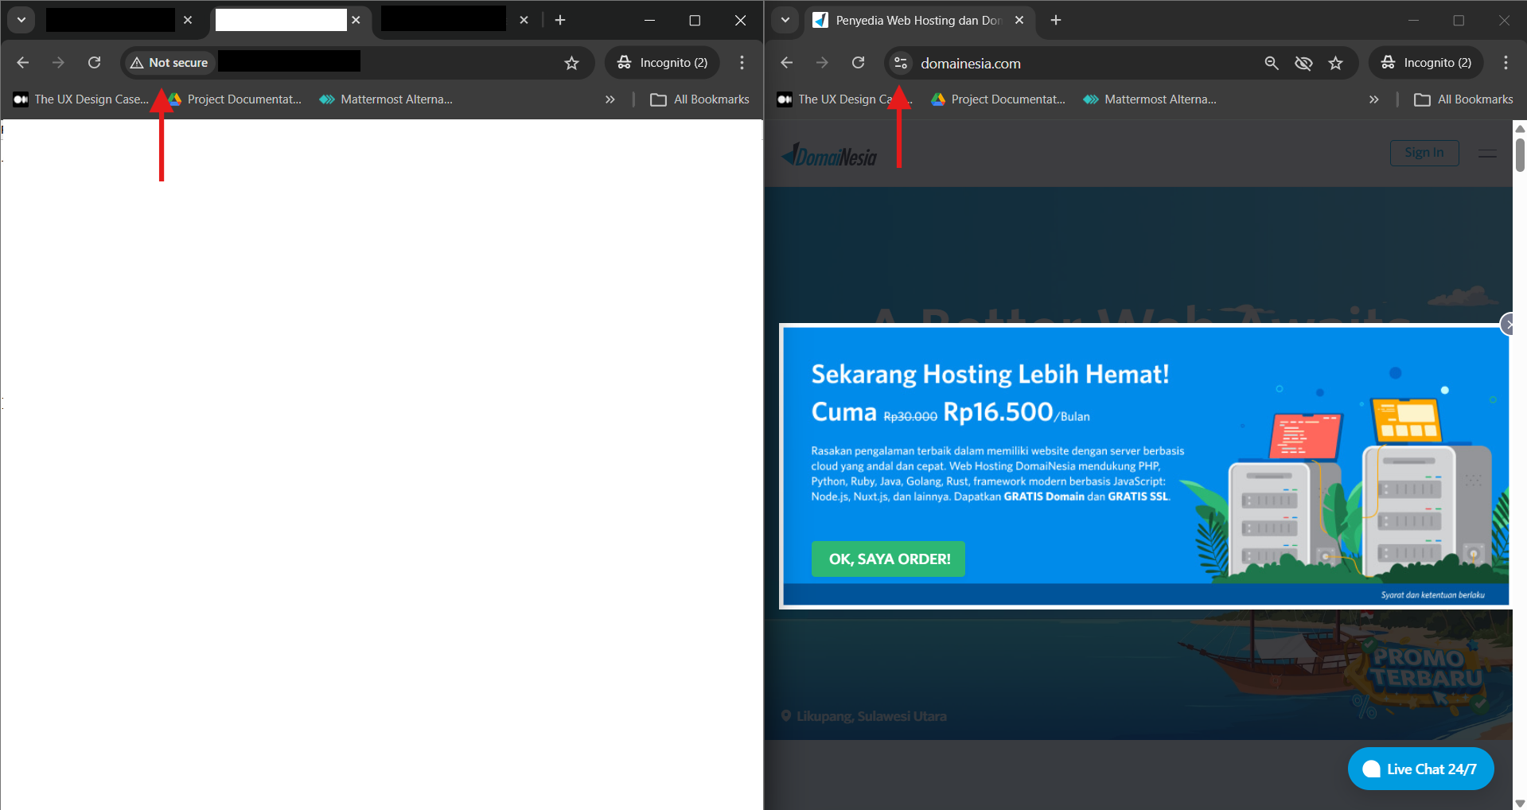Open Incognito (2) indicator in right window
Viewport: 1527px width, 810px height.
1426,62
